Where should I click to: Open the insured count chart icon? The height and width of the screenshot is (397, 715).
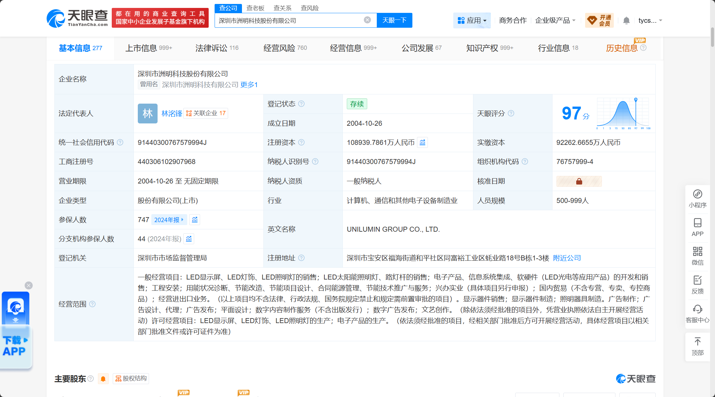point(195,220)
